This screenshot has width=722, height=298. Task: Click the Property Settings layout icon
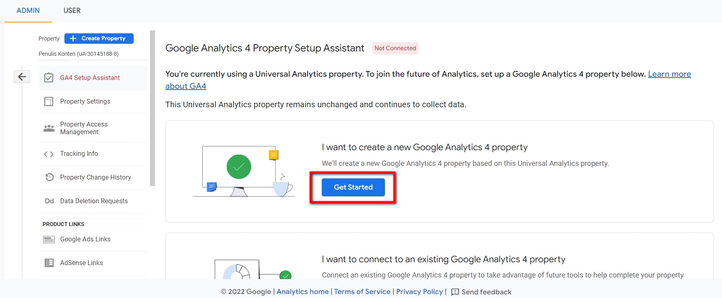49,101
